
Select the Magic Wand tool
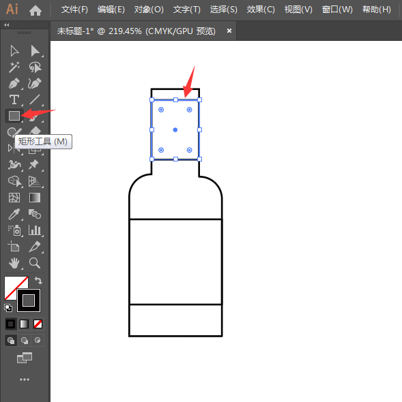[14, 67]
